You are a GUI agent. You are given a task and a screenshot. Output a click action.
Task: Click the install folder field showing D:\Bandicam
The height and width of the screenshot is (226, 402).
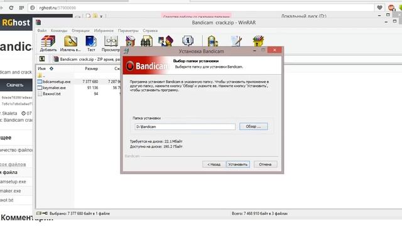pyautogui.click(x=185, y=127)
